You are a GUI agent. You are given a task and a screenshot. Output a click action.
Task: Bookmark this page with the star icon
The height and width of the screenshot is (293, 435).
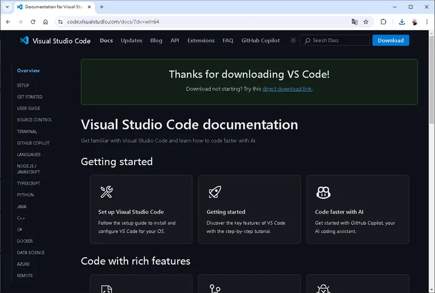coord(366,22)
